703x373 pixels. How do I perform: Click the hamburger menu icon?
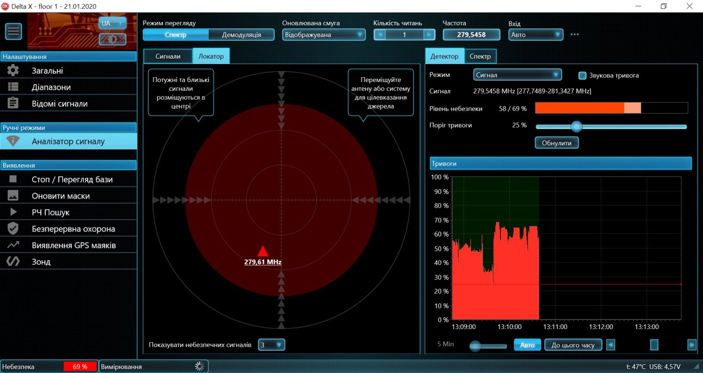13,31
